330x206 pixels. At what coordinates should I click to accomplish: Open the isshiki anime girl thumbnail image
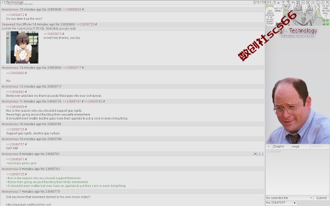point(22,47)
